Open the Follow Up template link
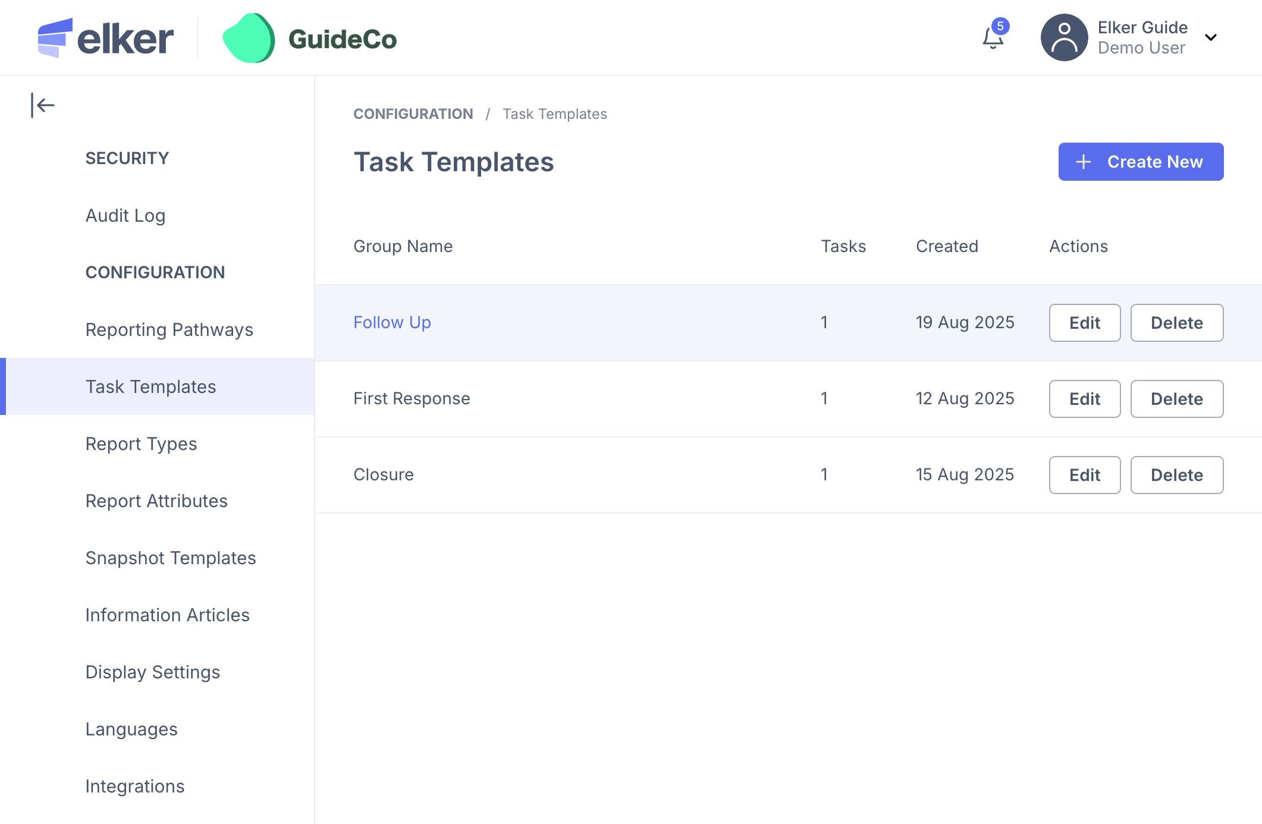 click(392, 322)
